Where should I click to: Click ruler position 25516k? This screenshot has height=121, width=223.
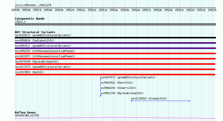coord(136,10)
